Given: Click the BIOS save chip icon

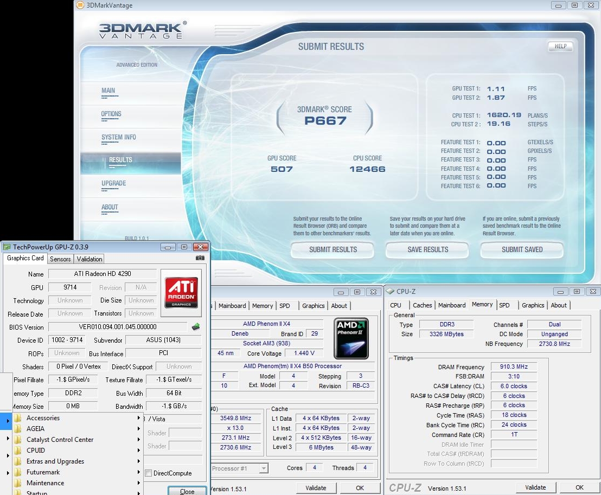Looking at the screenshot, I should click(196, 326).
